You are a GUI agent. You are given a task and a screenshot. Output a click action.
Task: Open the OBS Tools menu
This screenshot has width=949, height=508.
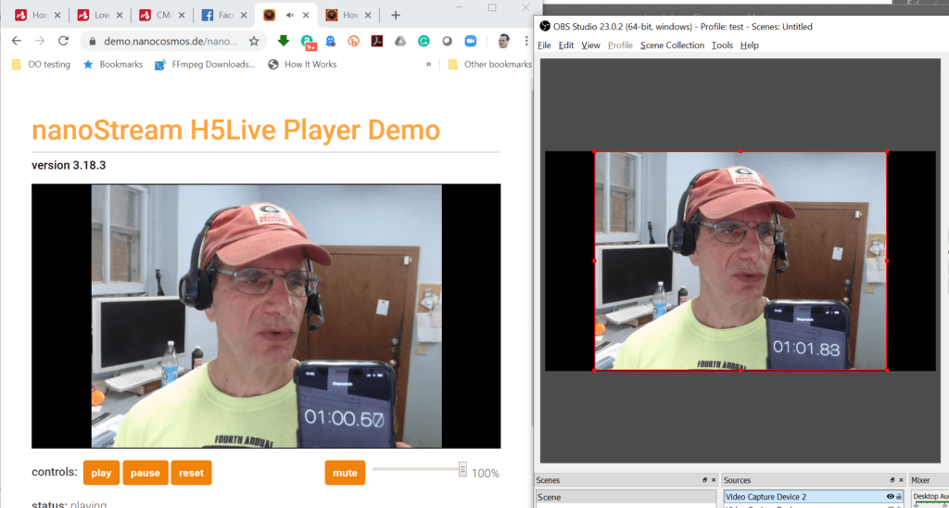722,45
